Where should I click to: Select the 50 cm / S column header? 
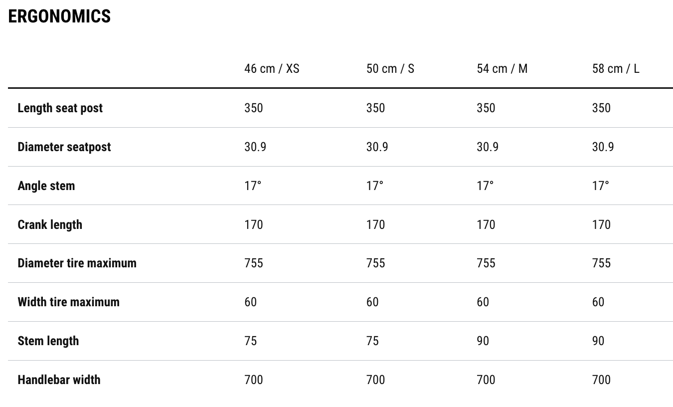[x=390, y=68]
